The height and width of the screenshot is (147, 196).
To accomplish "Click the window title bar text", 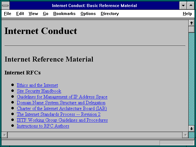I will coord(94,6).
